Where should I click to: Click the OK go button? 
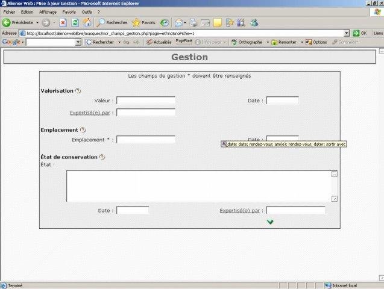pos(359,33)
